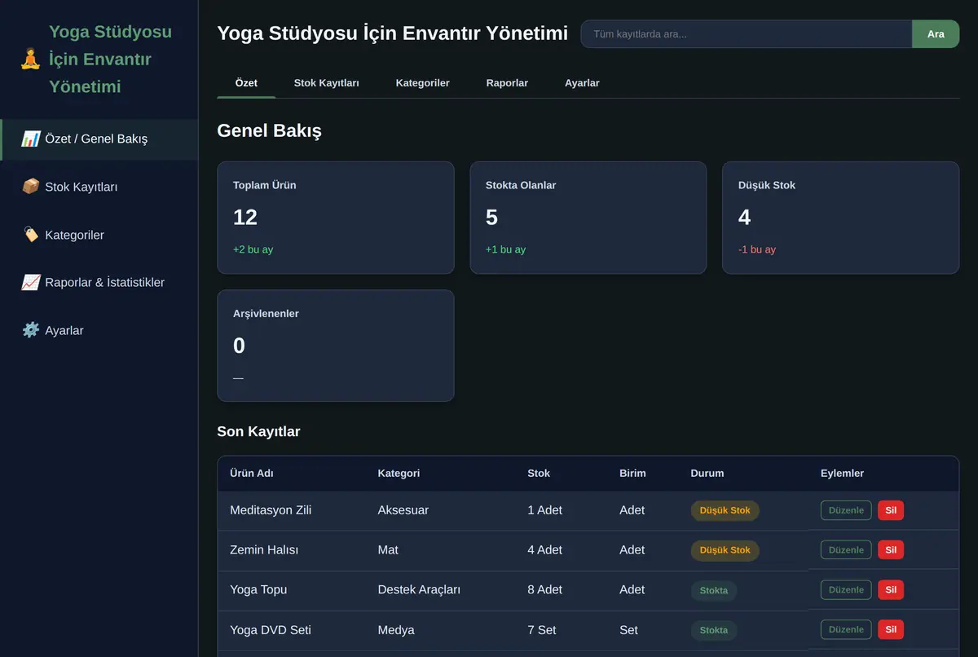
Task: Click the '7 Set' stock value
Action: click(x=542, y=630)
